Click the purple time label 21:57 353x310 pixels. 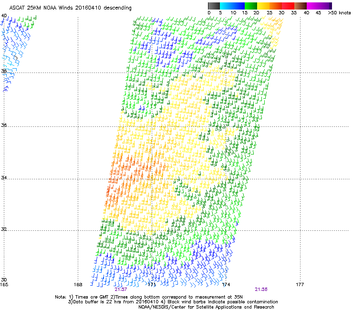(x=121, y=289)
